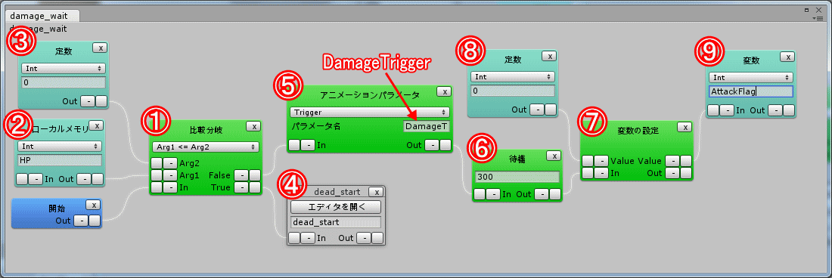832x278 pixels.
Task: Click the 300 wait time field
Action: pos(517,177)
